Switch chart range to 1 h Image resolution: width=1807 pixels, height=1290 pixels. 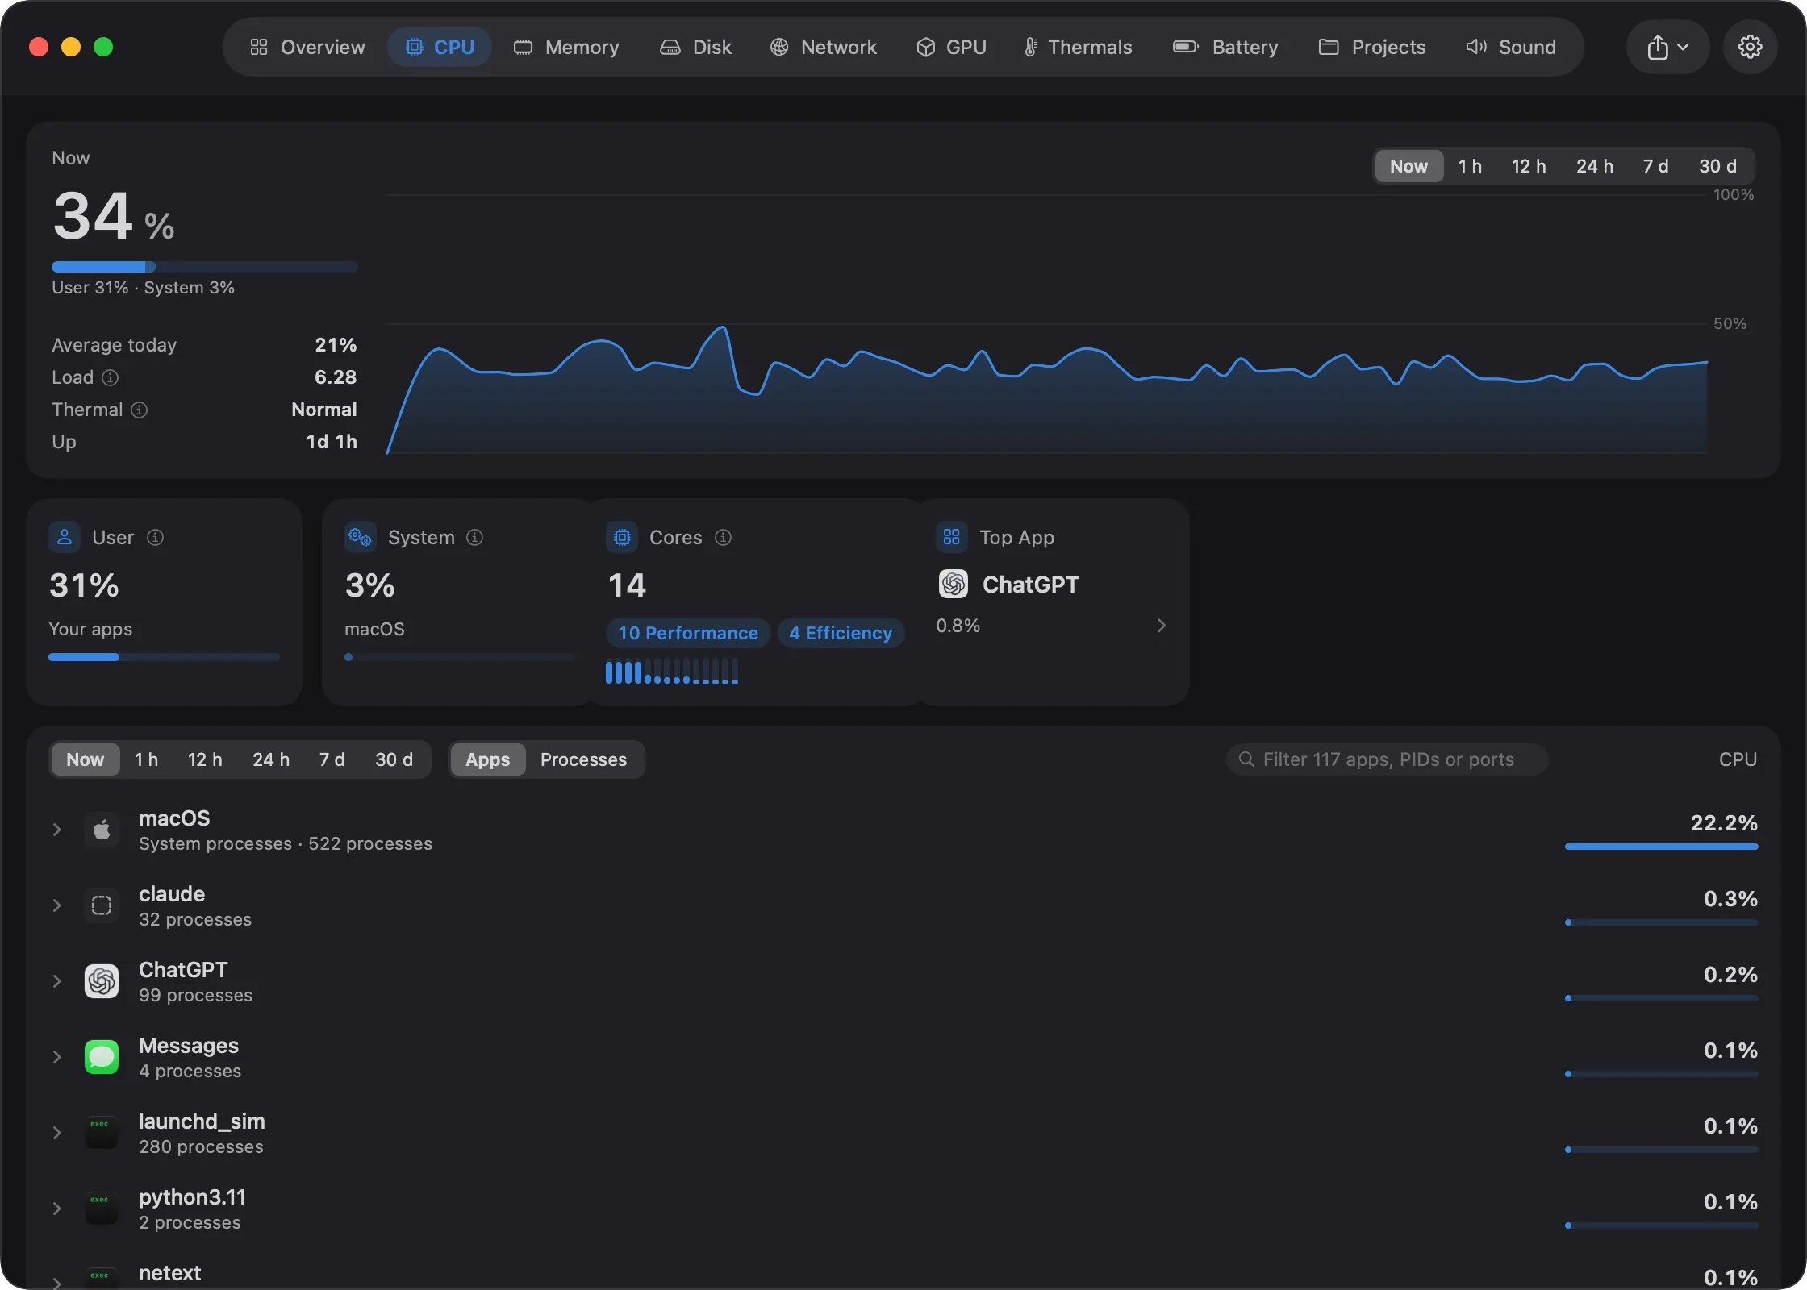pos(1470,166)
